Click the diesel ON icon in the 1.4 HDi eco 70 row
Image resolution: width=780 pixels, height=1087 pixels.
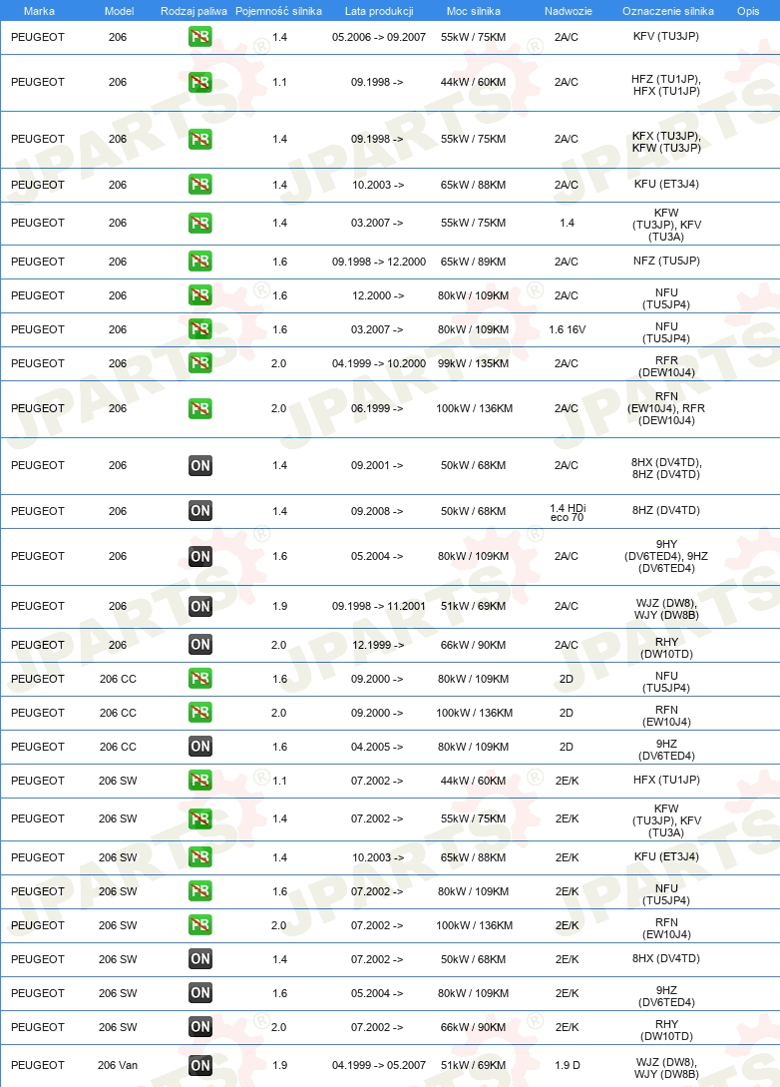point(200,511)
